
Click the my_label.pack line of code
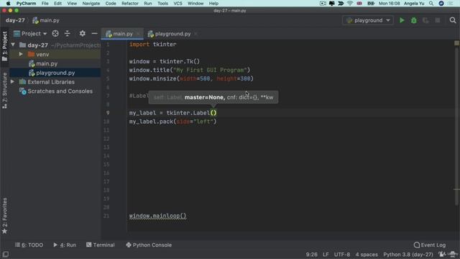click(x=172, y=122)
